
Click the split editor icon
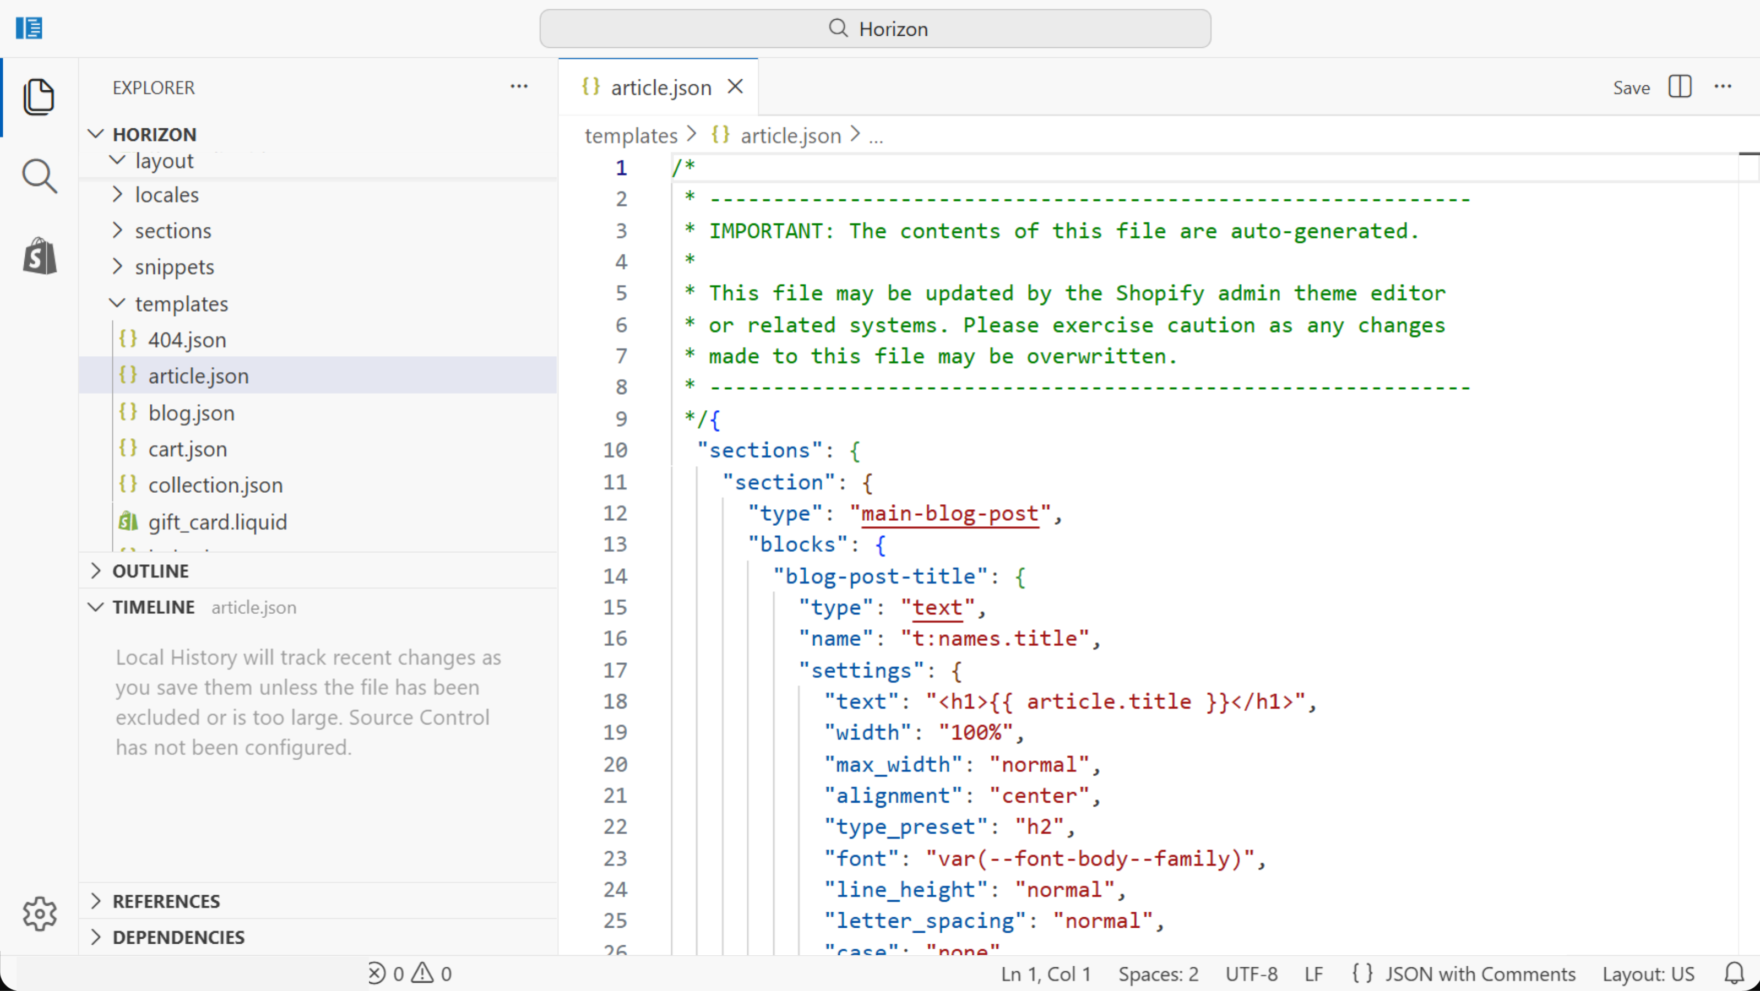point(1680,87)
